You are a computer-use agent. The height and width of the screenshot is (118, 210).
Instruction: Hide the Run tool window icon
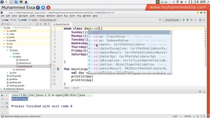204,91
